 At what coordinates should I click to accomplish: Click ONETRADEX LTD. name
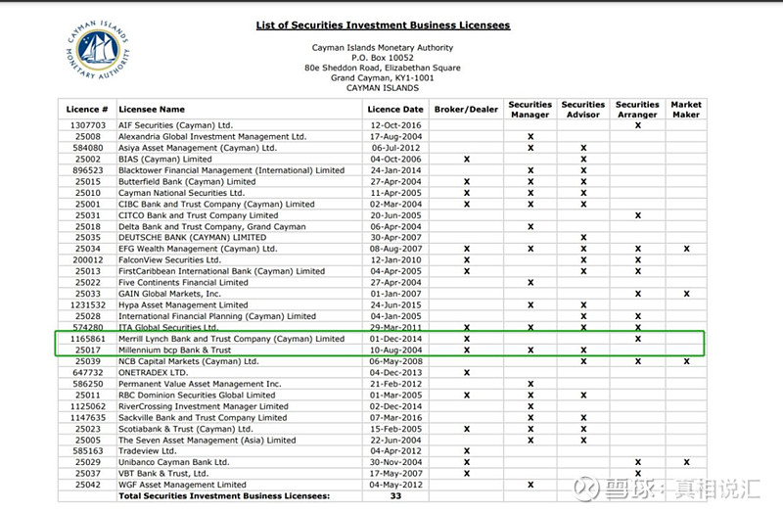[153, 373]
